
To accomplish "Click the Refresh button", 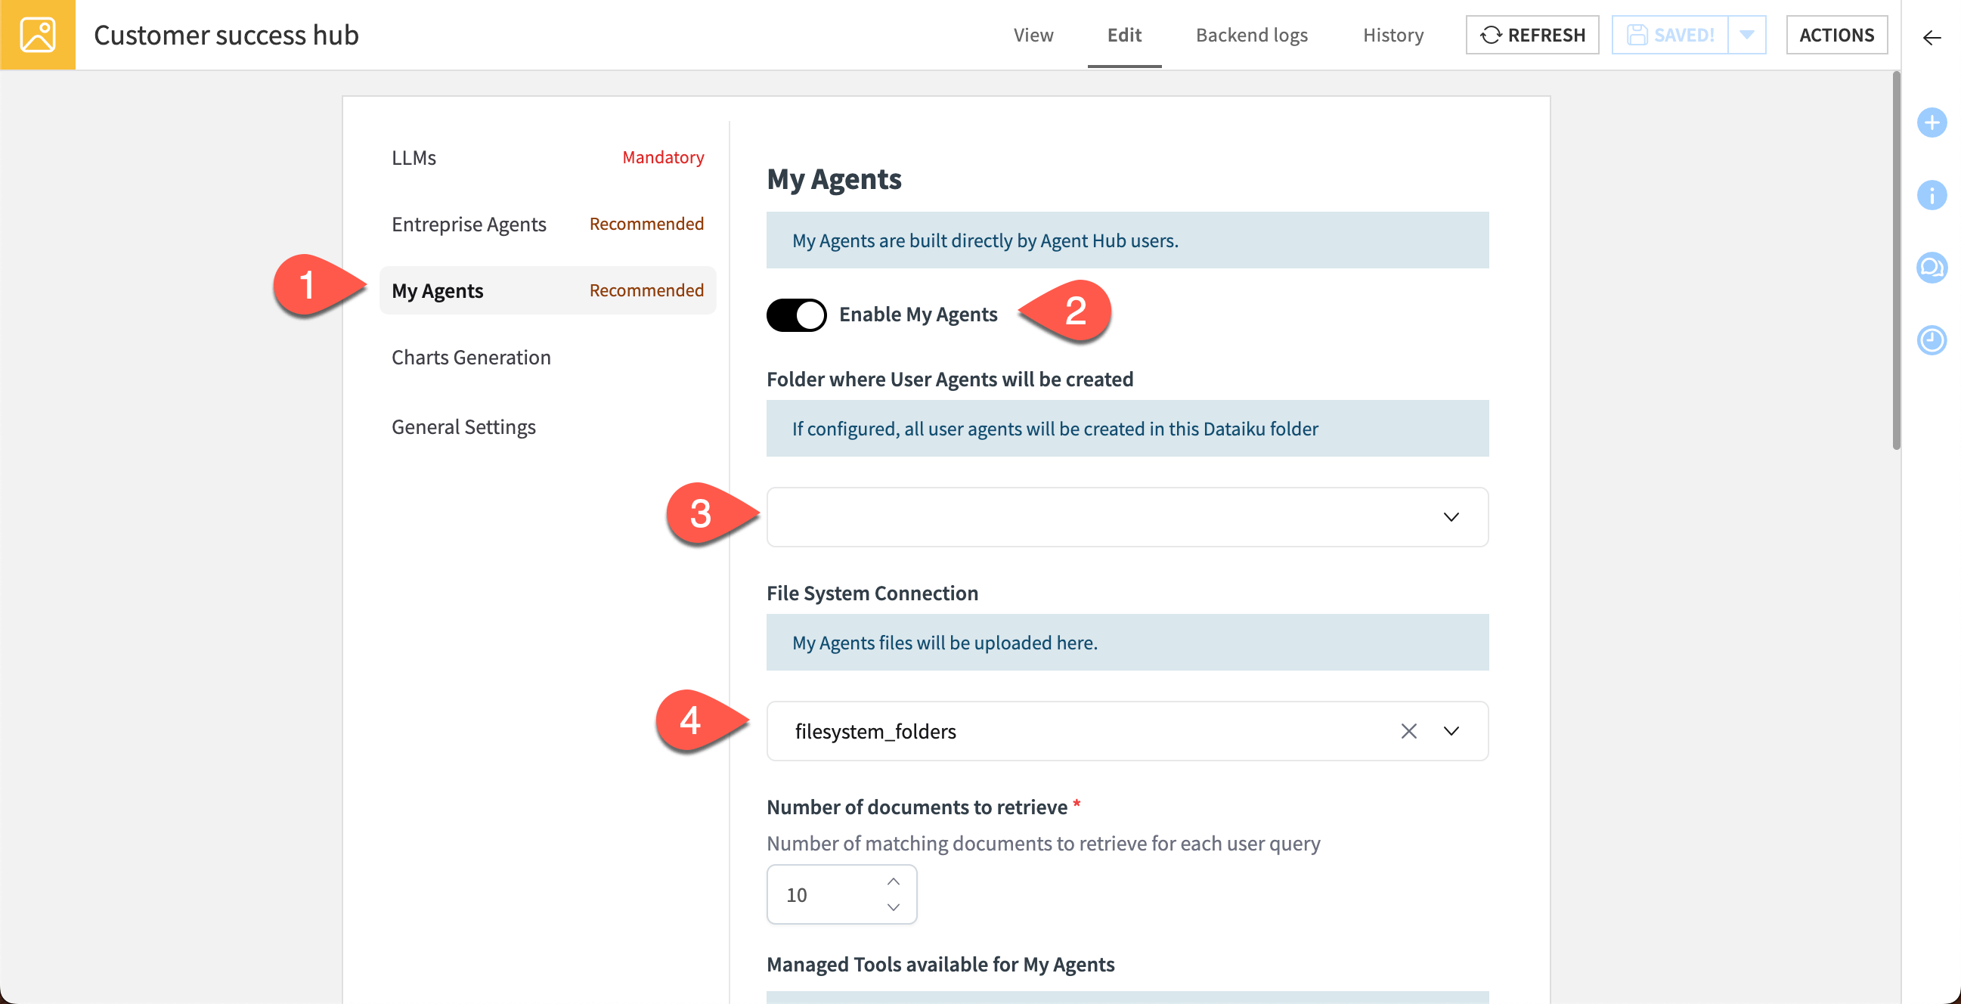I will (1532, 35).
